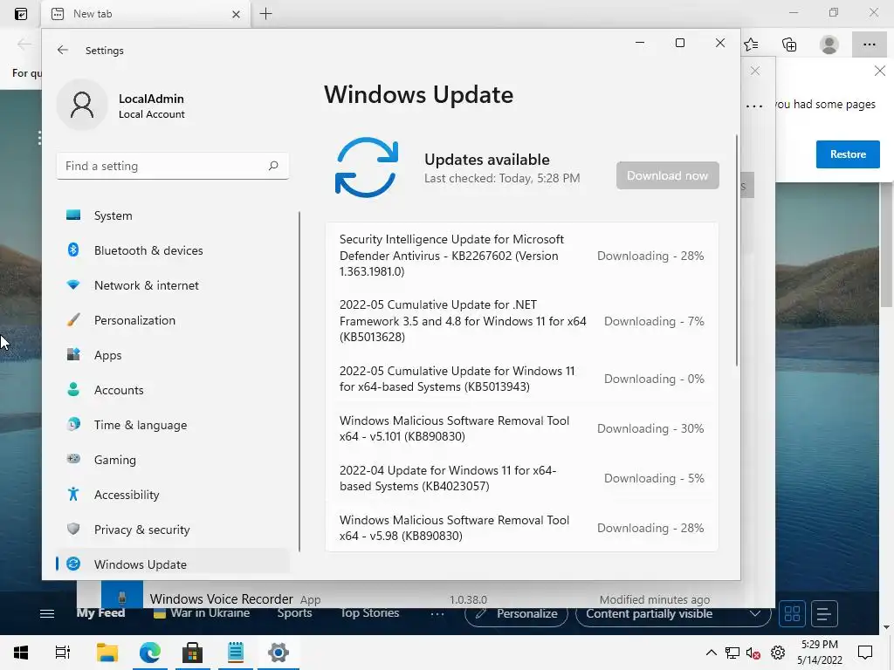Open Task View on the taskbar
This screenshot has height=670, width=894.
[62, 653]
